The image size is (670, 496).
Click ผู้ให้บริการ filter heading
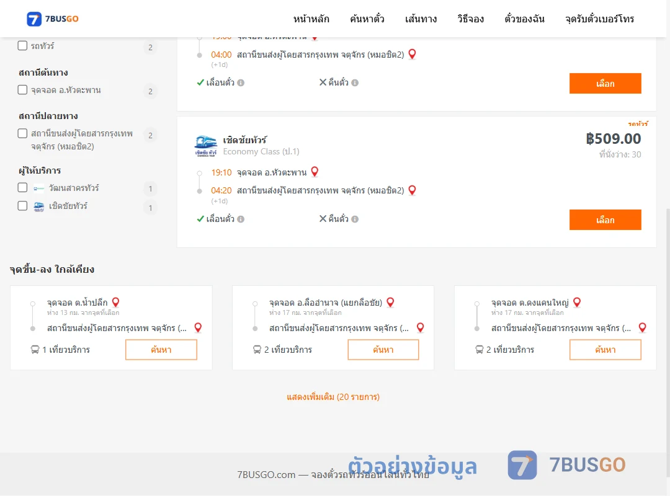coord(40,170)
